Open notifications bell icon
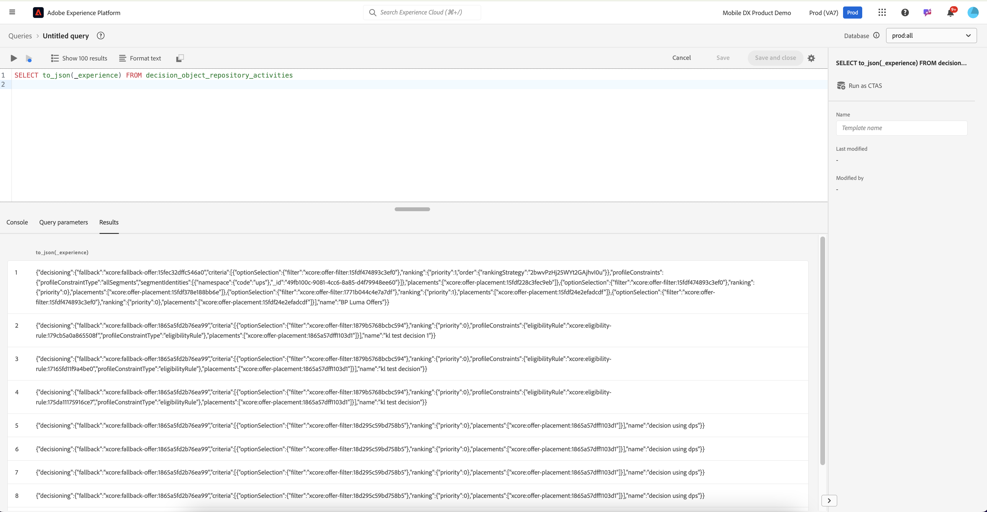987x512 pixels. [950, 13]
